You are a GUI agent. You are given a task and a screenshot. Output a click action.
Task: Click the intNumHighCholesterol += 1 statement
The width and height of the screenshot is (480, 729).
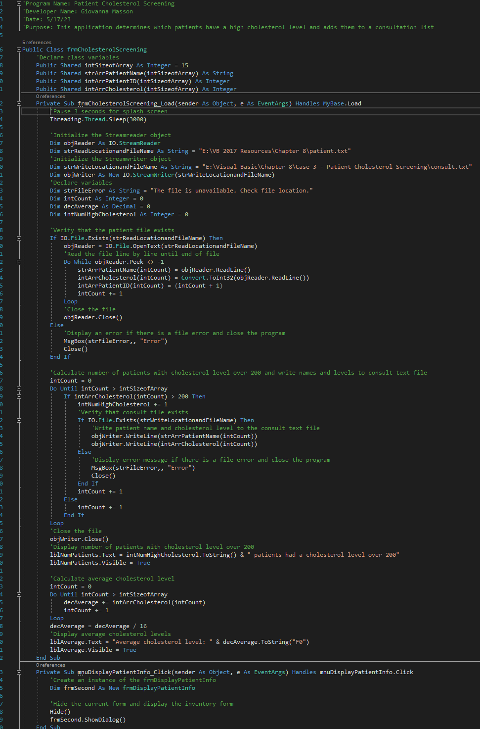(x=123, y=404)
